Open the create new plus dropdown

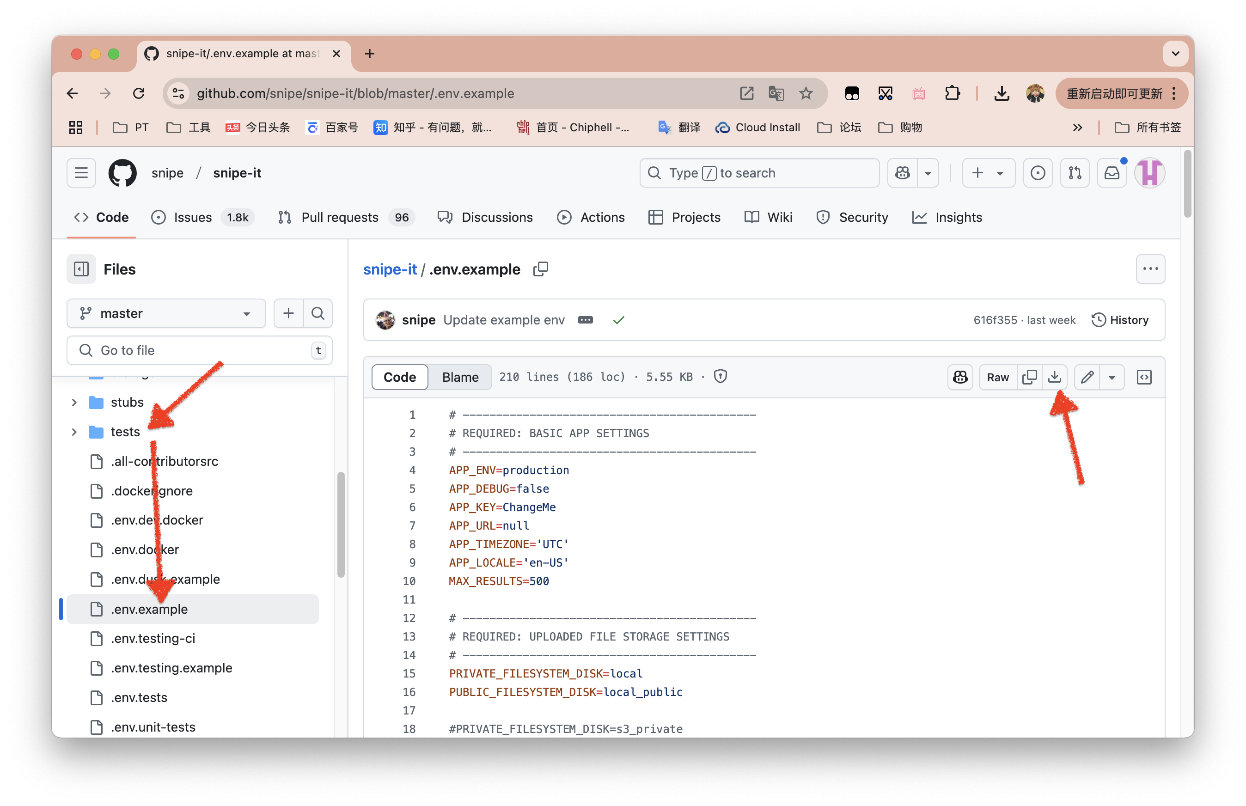pos(988,173)
